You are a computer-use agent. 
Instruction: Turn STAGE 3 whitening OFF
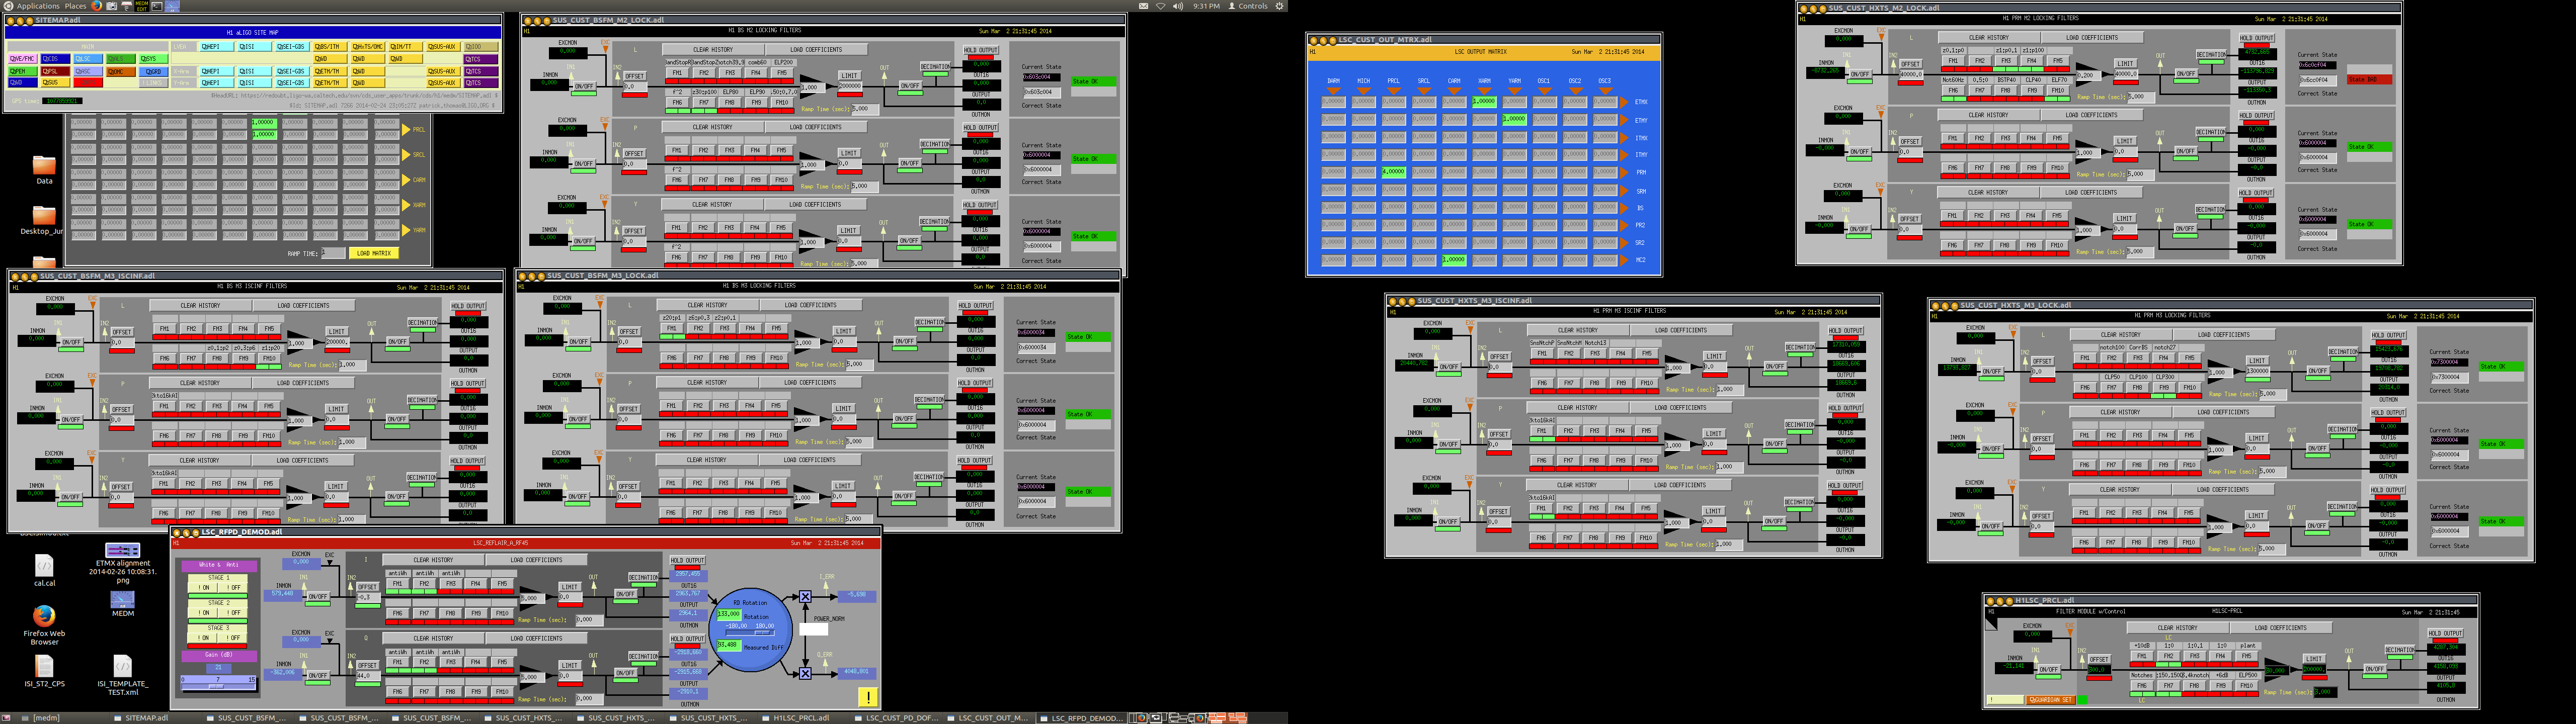tap(233, 638)
